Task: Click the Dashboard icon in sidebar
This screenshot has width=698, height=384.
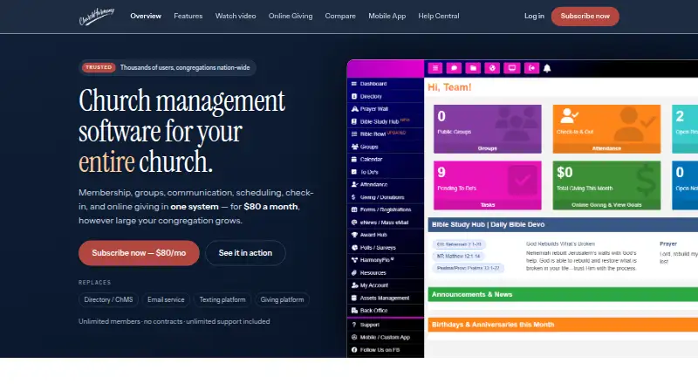Action: pyautogui.click(x=354, y=84)
